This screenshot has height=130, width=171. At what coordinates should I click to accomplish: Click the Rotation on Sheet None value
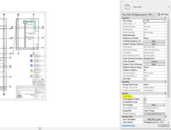tap(154, 38)
